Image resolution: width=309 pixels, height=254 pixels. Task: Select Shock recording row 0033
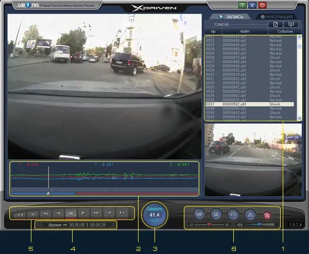pos(250,87)
